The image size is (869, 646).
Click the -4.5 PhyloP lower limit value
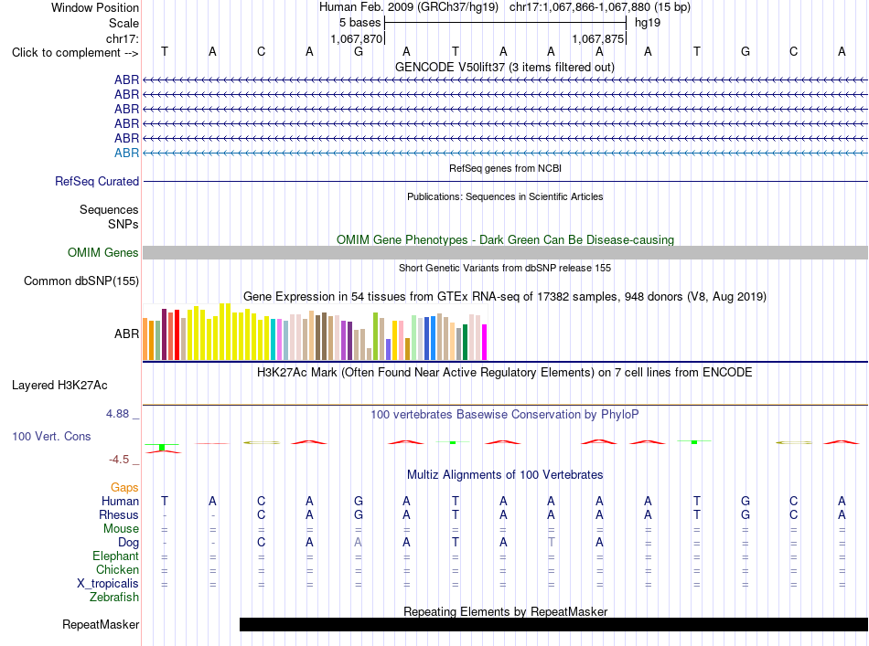[119, 460]
